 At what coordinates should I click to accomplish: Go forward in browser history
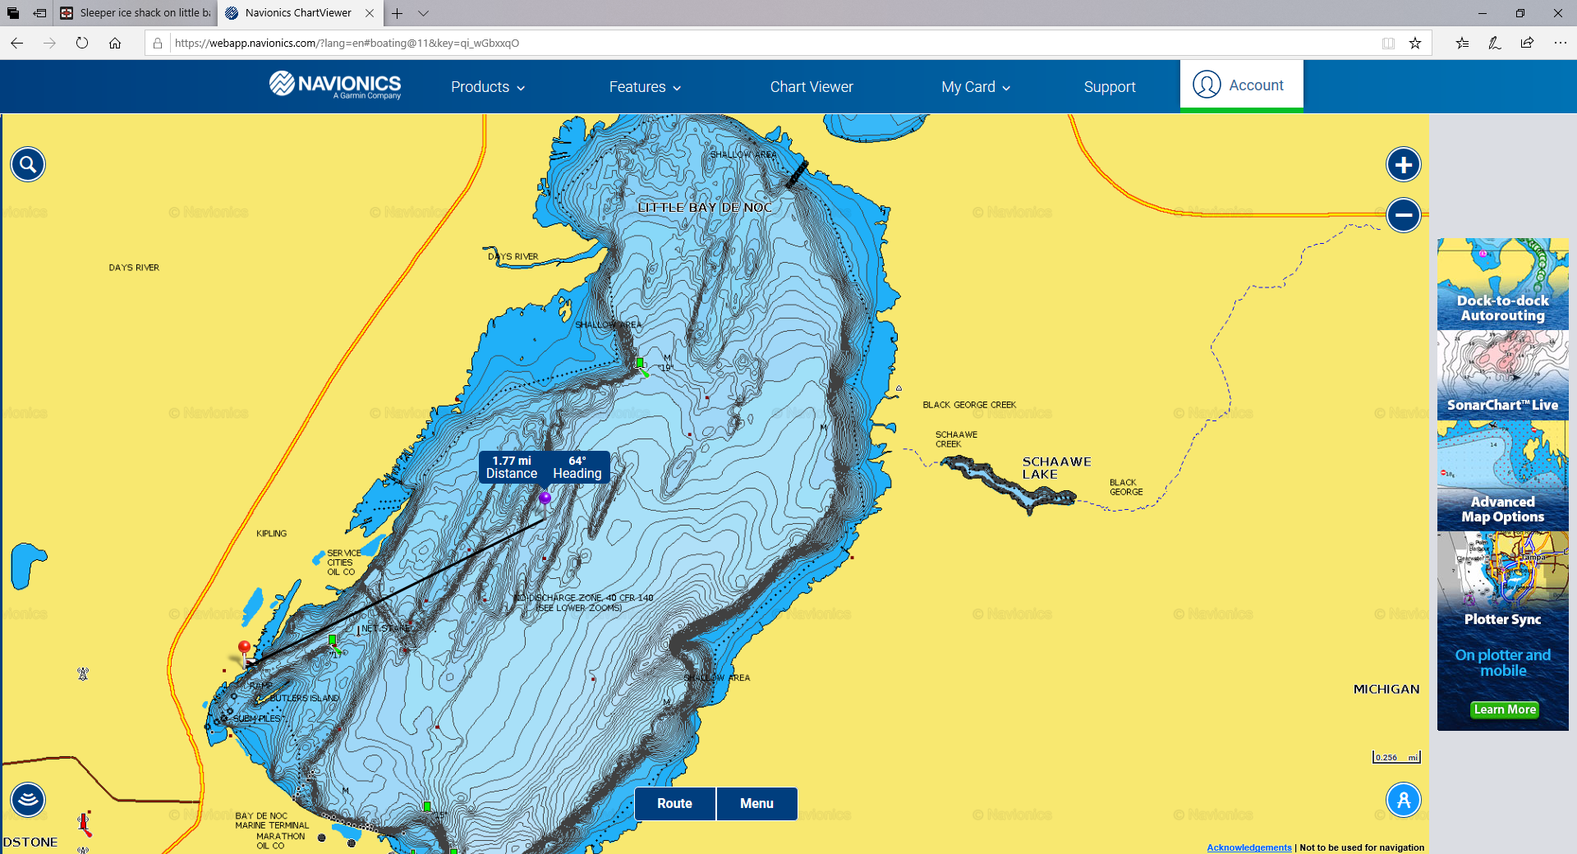click(x=49, y=43)
